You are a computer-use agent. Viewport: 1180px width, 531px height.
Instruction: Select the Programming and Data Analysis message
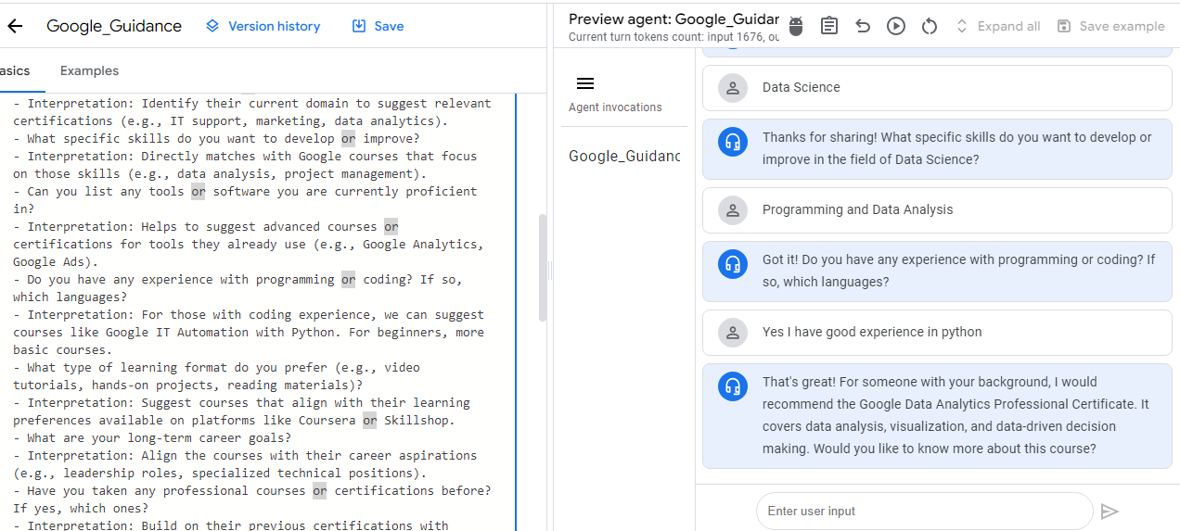(x=937, y=209)
